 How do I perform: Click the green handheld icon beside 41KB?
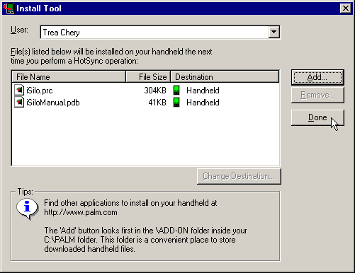click(176, 103)
